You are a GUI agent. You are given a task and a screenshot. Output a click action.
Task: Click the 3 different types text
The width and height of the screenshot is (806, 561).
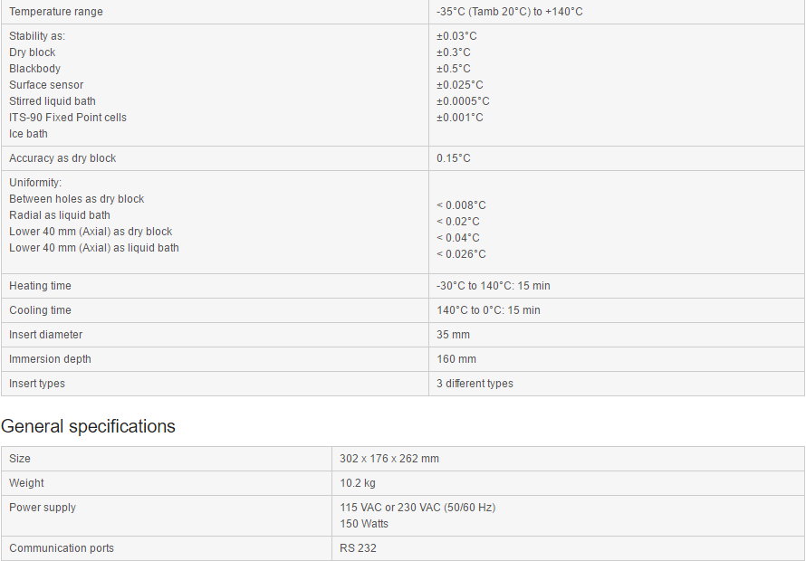tap(475, 384)
